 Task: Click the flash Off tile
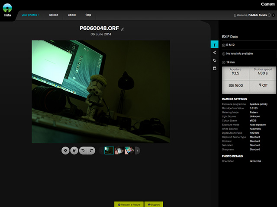pos(263,87)
